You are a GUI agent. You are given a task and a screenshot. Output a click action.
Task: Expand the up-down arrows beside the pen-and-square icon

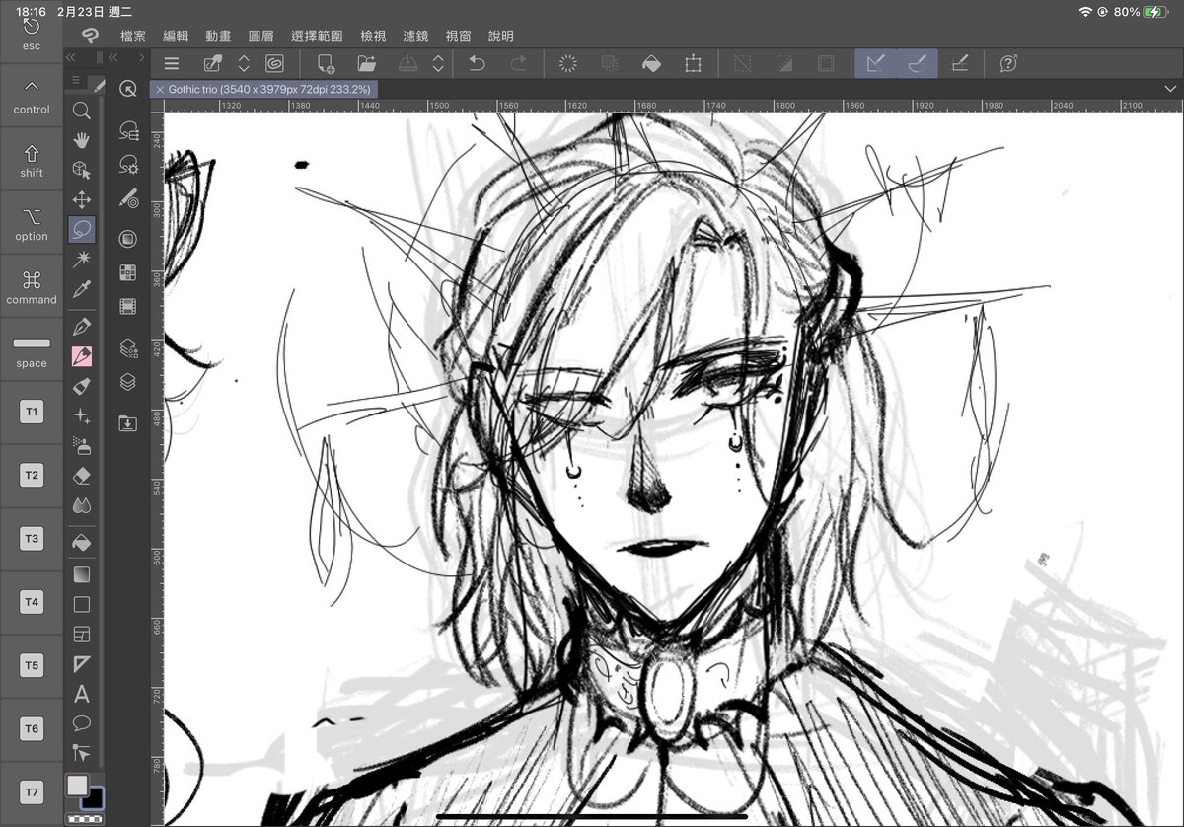coord(244,63)
